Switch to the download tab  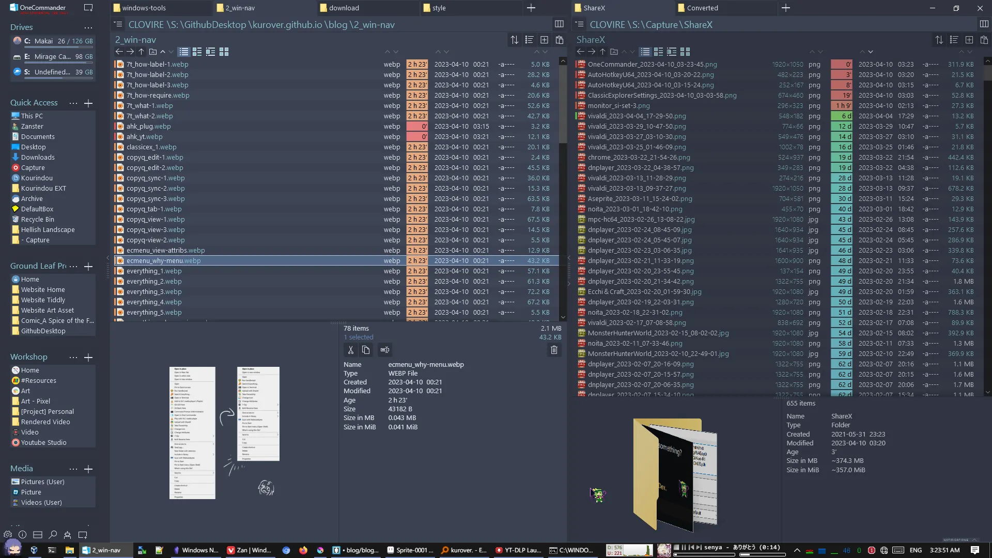point(367,8)
